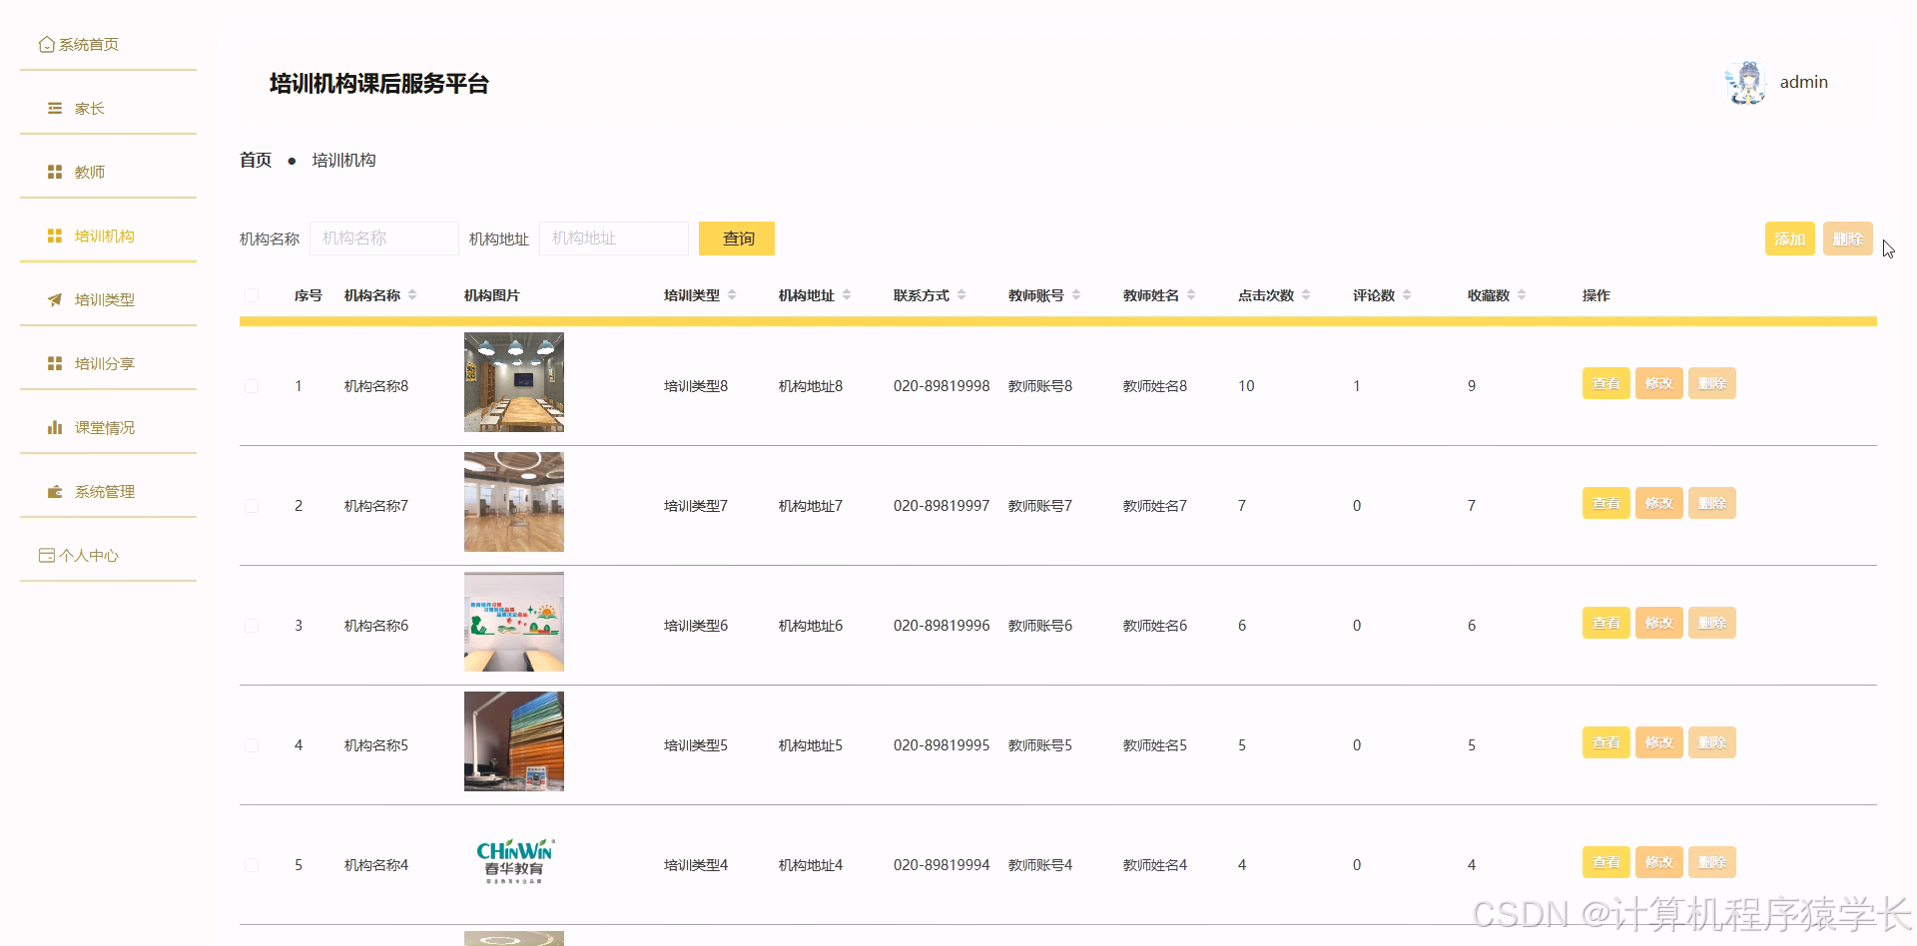1917x946 pixels.
Task: Sort by 机构名称 column arrows
Action: coord(412,295)
